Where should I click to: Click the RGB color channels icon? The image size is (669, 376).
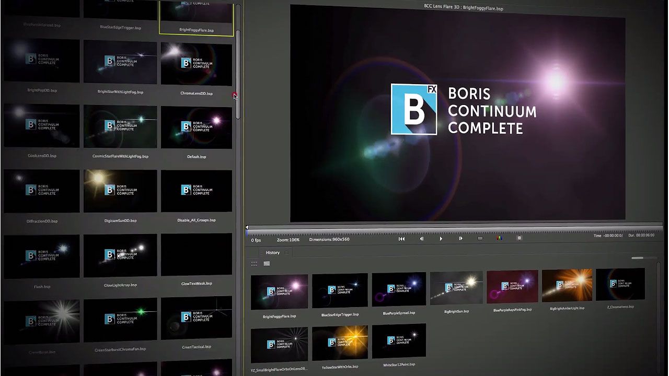click(499, 239)
